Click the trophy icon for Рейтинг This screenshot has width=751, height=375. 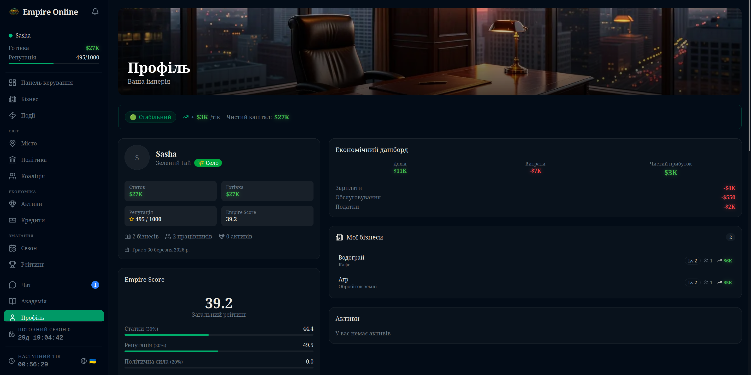click(13, 264)
